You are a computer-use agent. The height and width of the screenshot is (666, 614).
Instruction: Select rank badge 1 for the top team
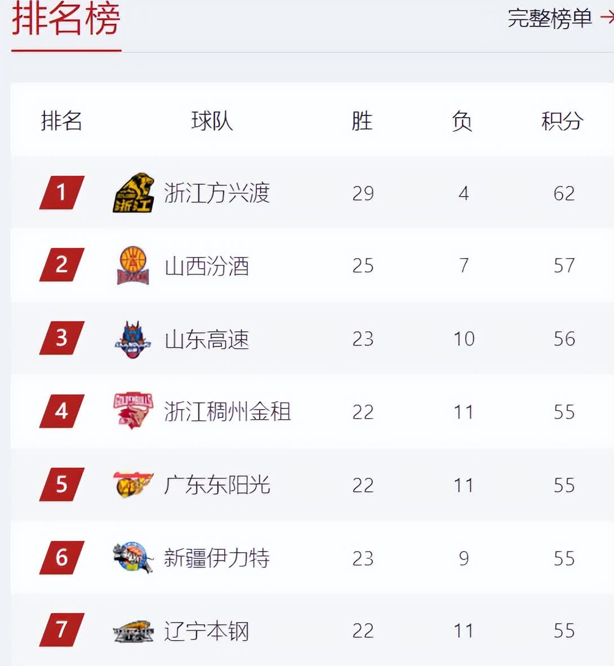(x=61, y=193)
